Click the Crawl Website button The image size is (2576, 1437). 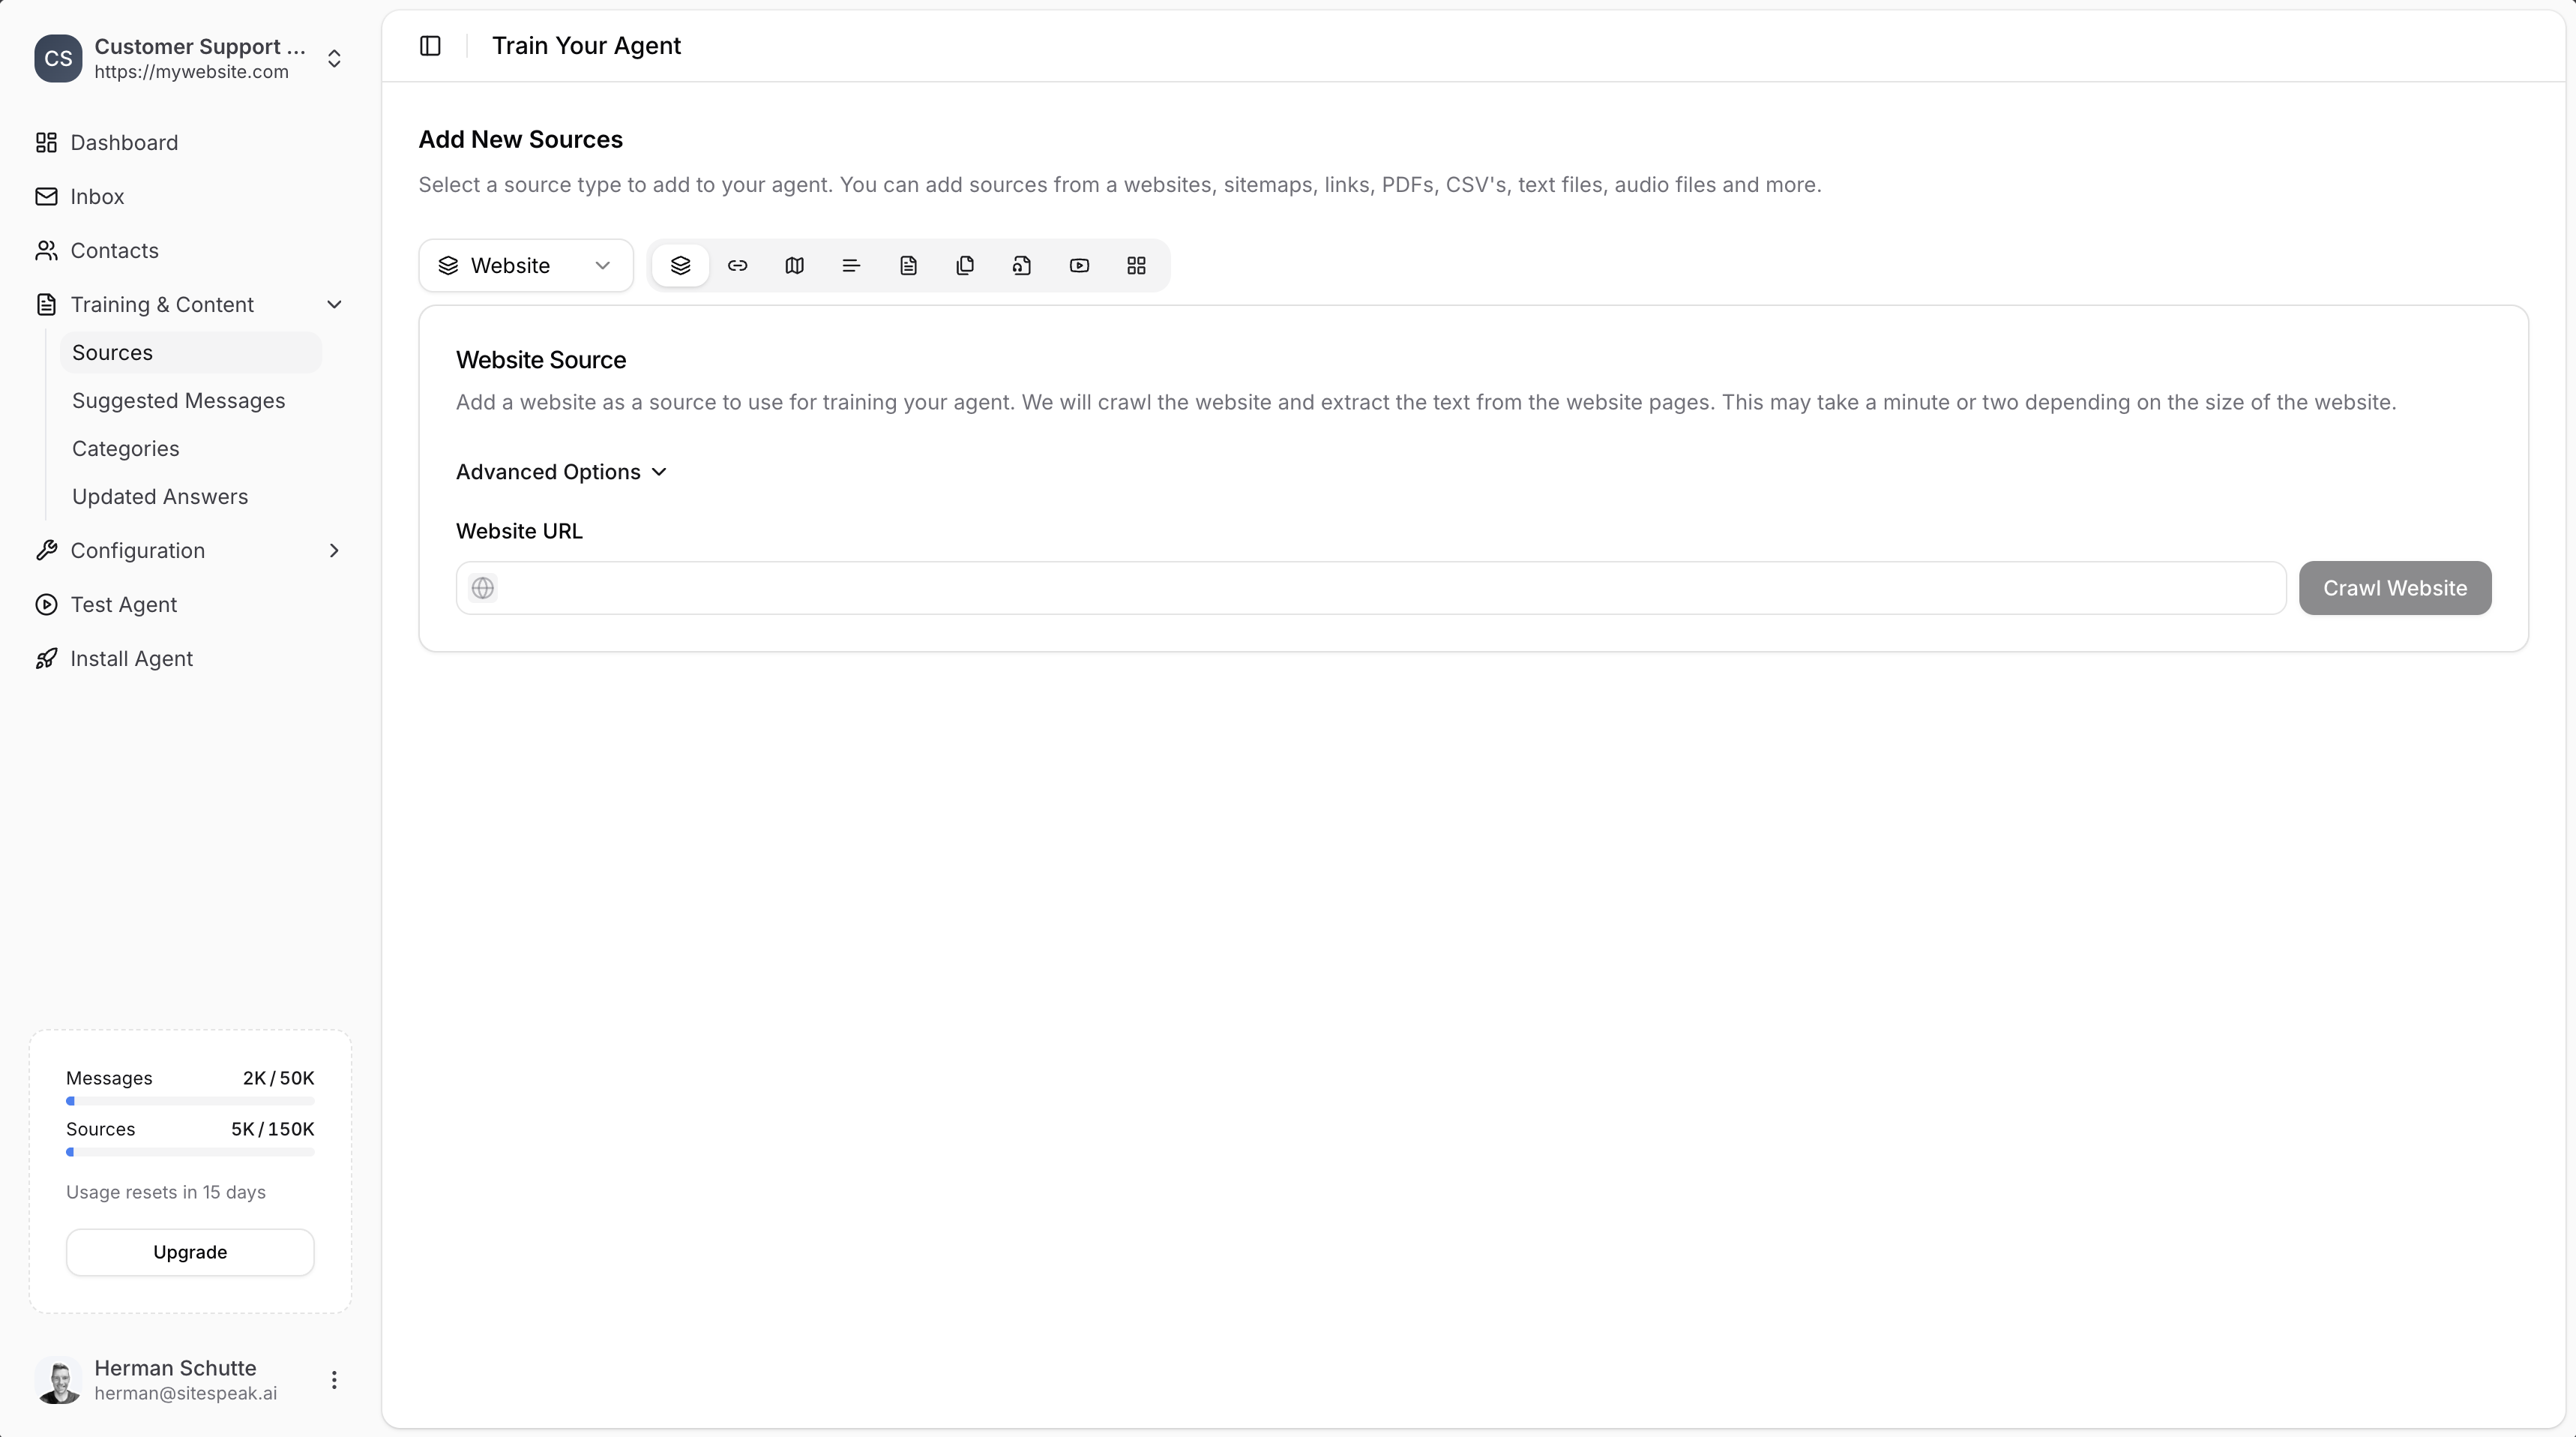click(x=2394, y=587)
